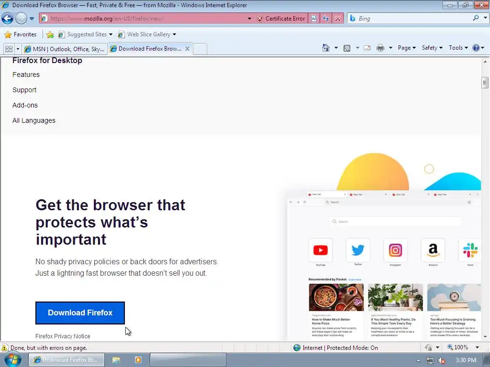The width and height of the screenshot is (490, 367).
Task: Expand the address bar autocomplete dropdown
Action: point(249,19)
